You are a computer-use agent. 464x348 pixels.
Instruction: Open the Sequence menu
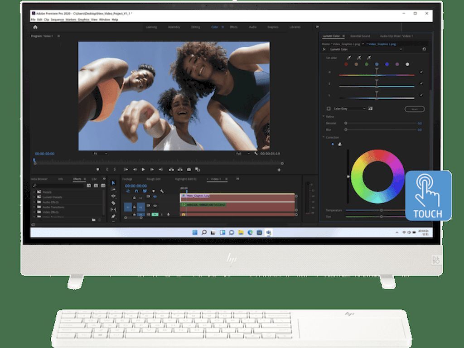57,19
